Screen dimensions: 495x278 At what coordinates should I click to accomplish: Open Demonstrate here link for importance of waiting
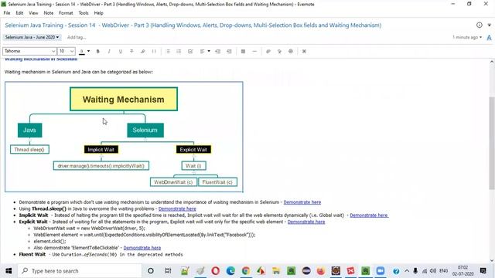(302, 202)
